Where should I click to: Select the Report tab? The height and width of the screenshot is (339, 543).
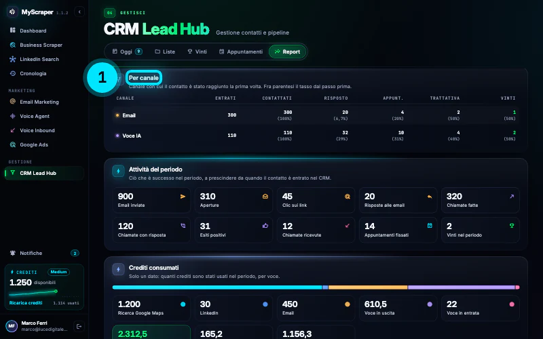(287, 52)
